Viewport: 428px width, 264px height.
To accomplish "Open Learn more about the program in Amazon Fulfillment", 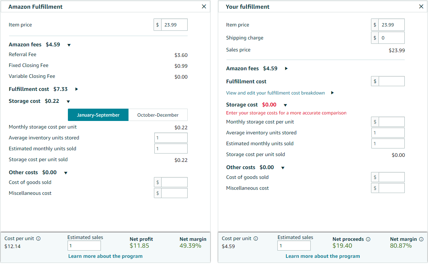I will [105, 256].
